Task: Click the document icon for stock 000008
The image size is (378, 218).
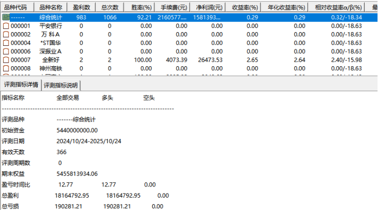Action: pos(6,68)
